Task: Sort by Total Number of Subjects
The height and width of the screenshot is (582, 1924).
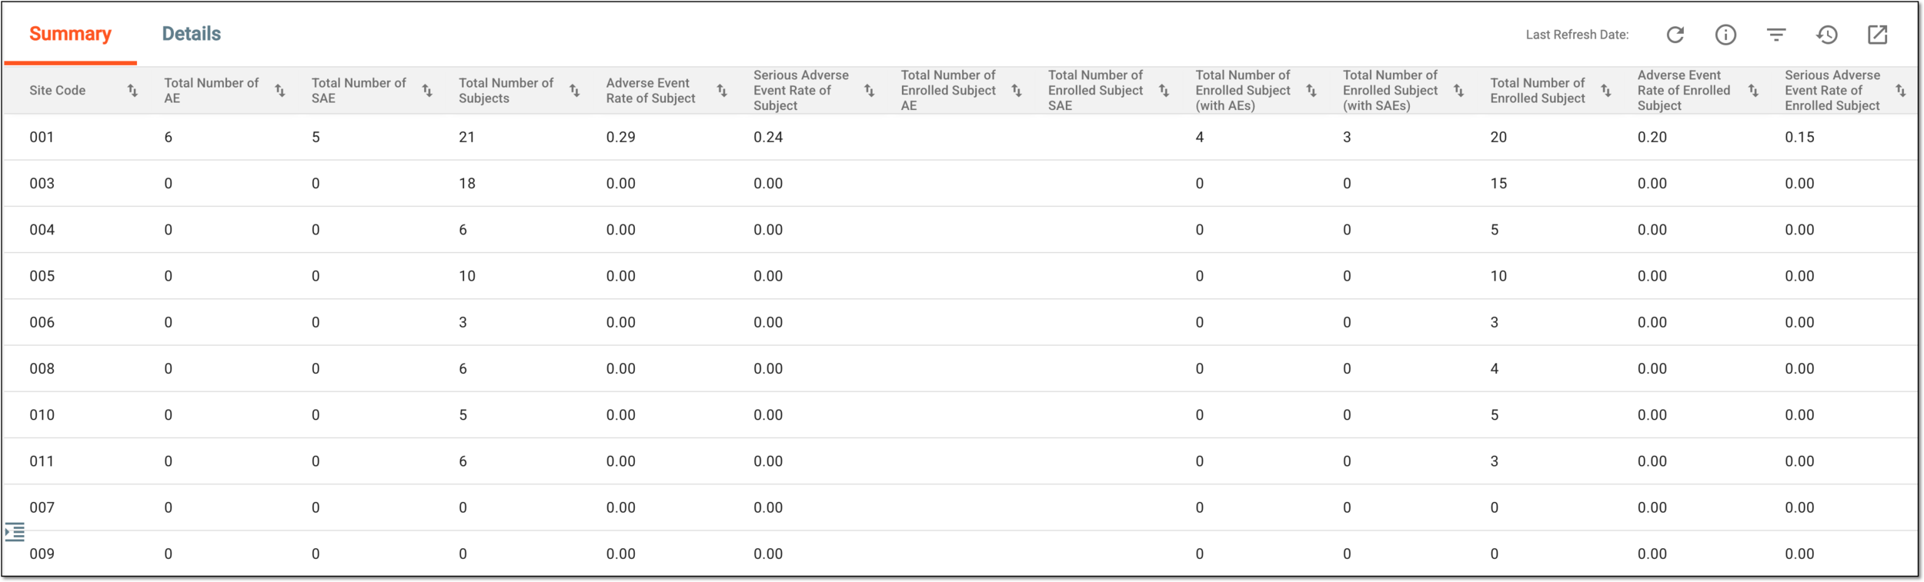Action: [x=575, y=91]
